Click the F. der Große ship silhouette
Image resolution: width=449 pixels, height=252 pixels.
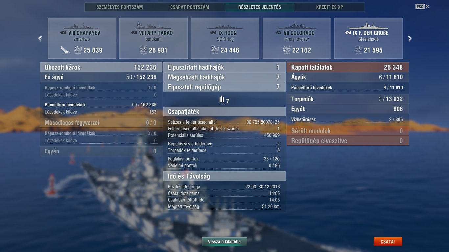(x=368, y=27)
